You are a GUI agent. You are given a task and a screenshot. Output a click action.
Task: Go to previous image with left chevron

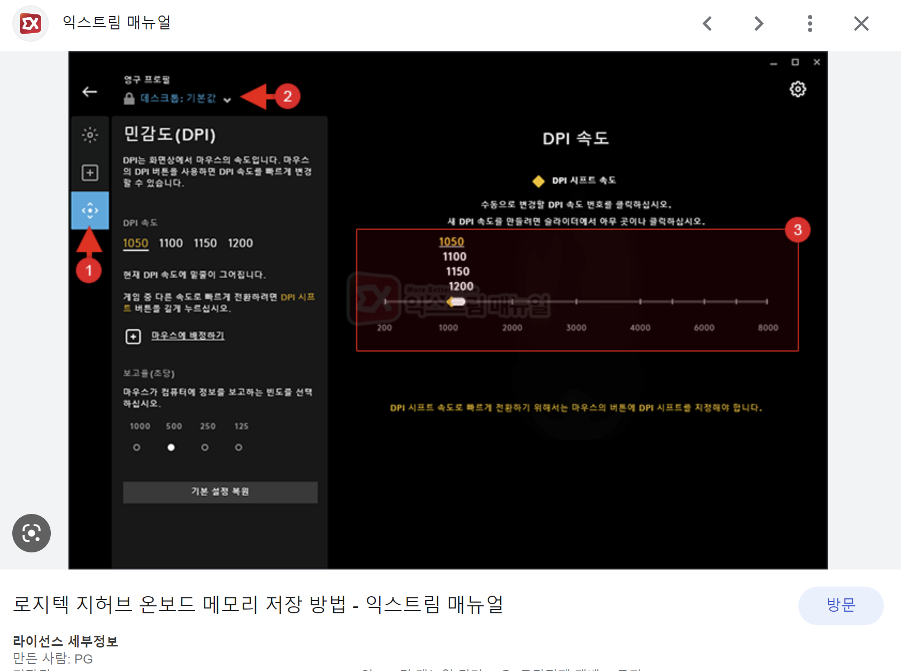(707, 24)
